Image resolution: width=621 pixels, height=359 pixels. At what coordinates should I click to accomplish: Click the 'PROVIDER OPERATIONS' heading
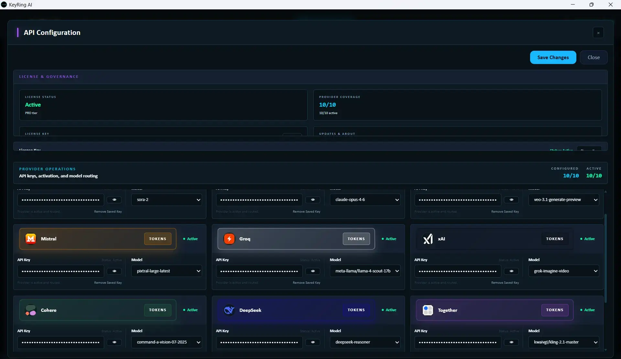[47, 169]
